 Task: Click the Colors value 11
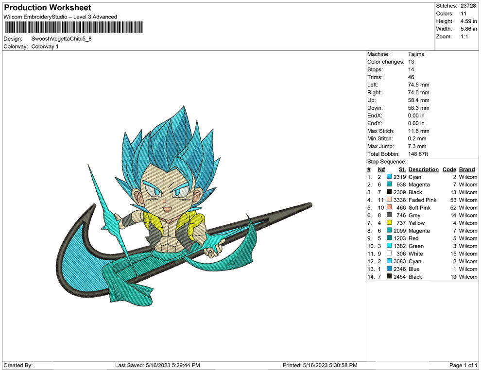(463, 14)
